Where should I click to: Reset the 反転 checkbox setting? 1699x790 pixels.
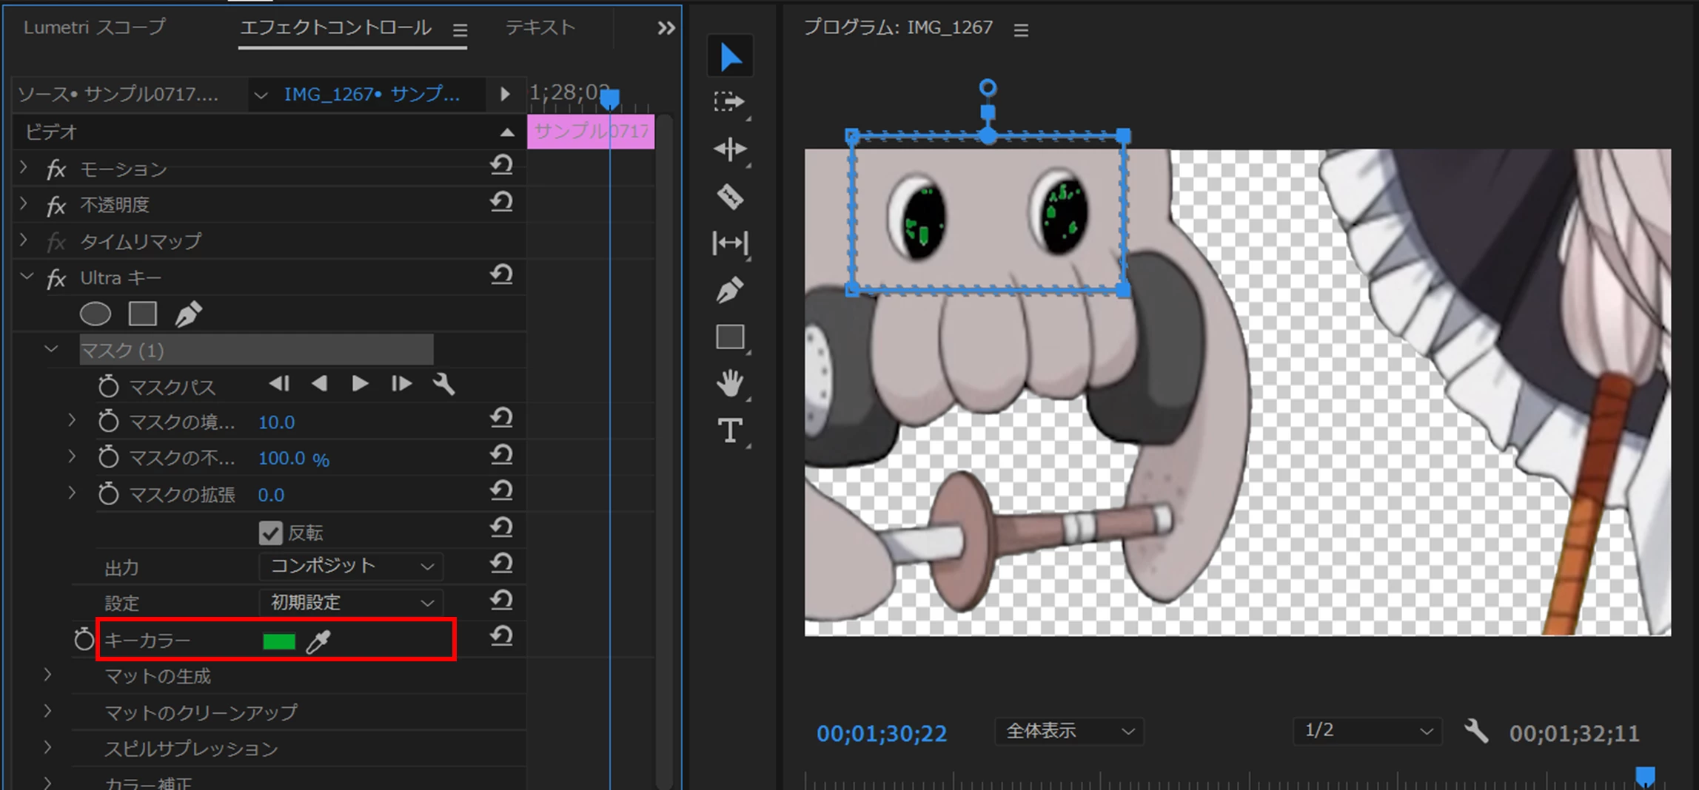pyautogui.click(x=501, y=528)
